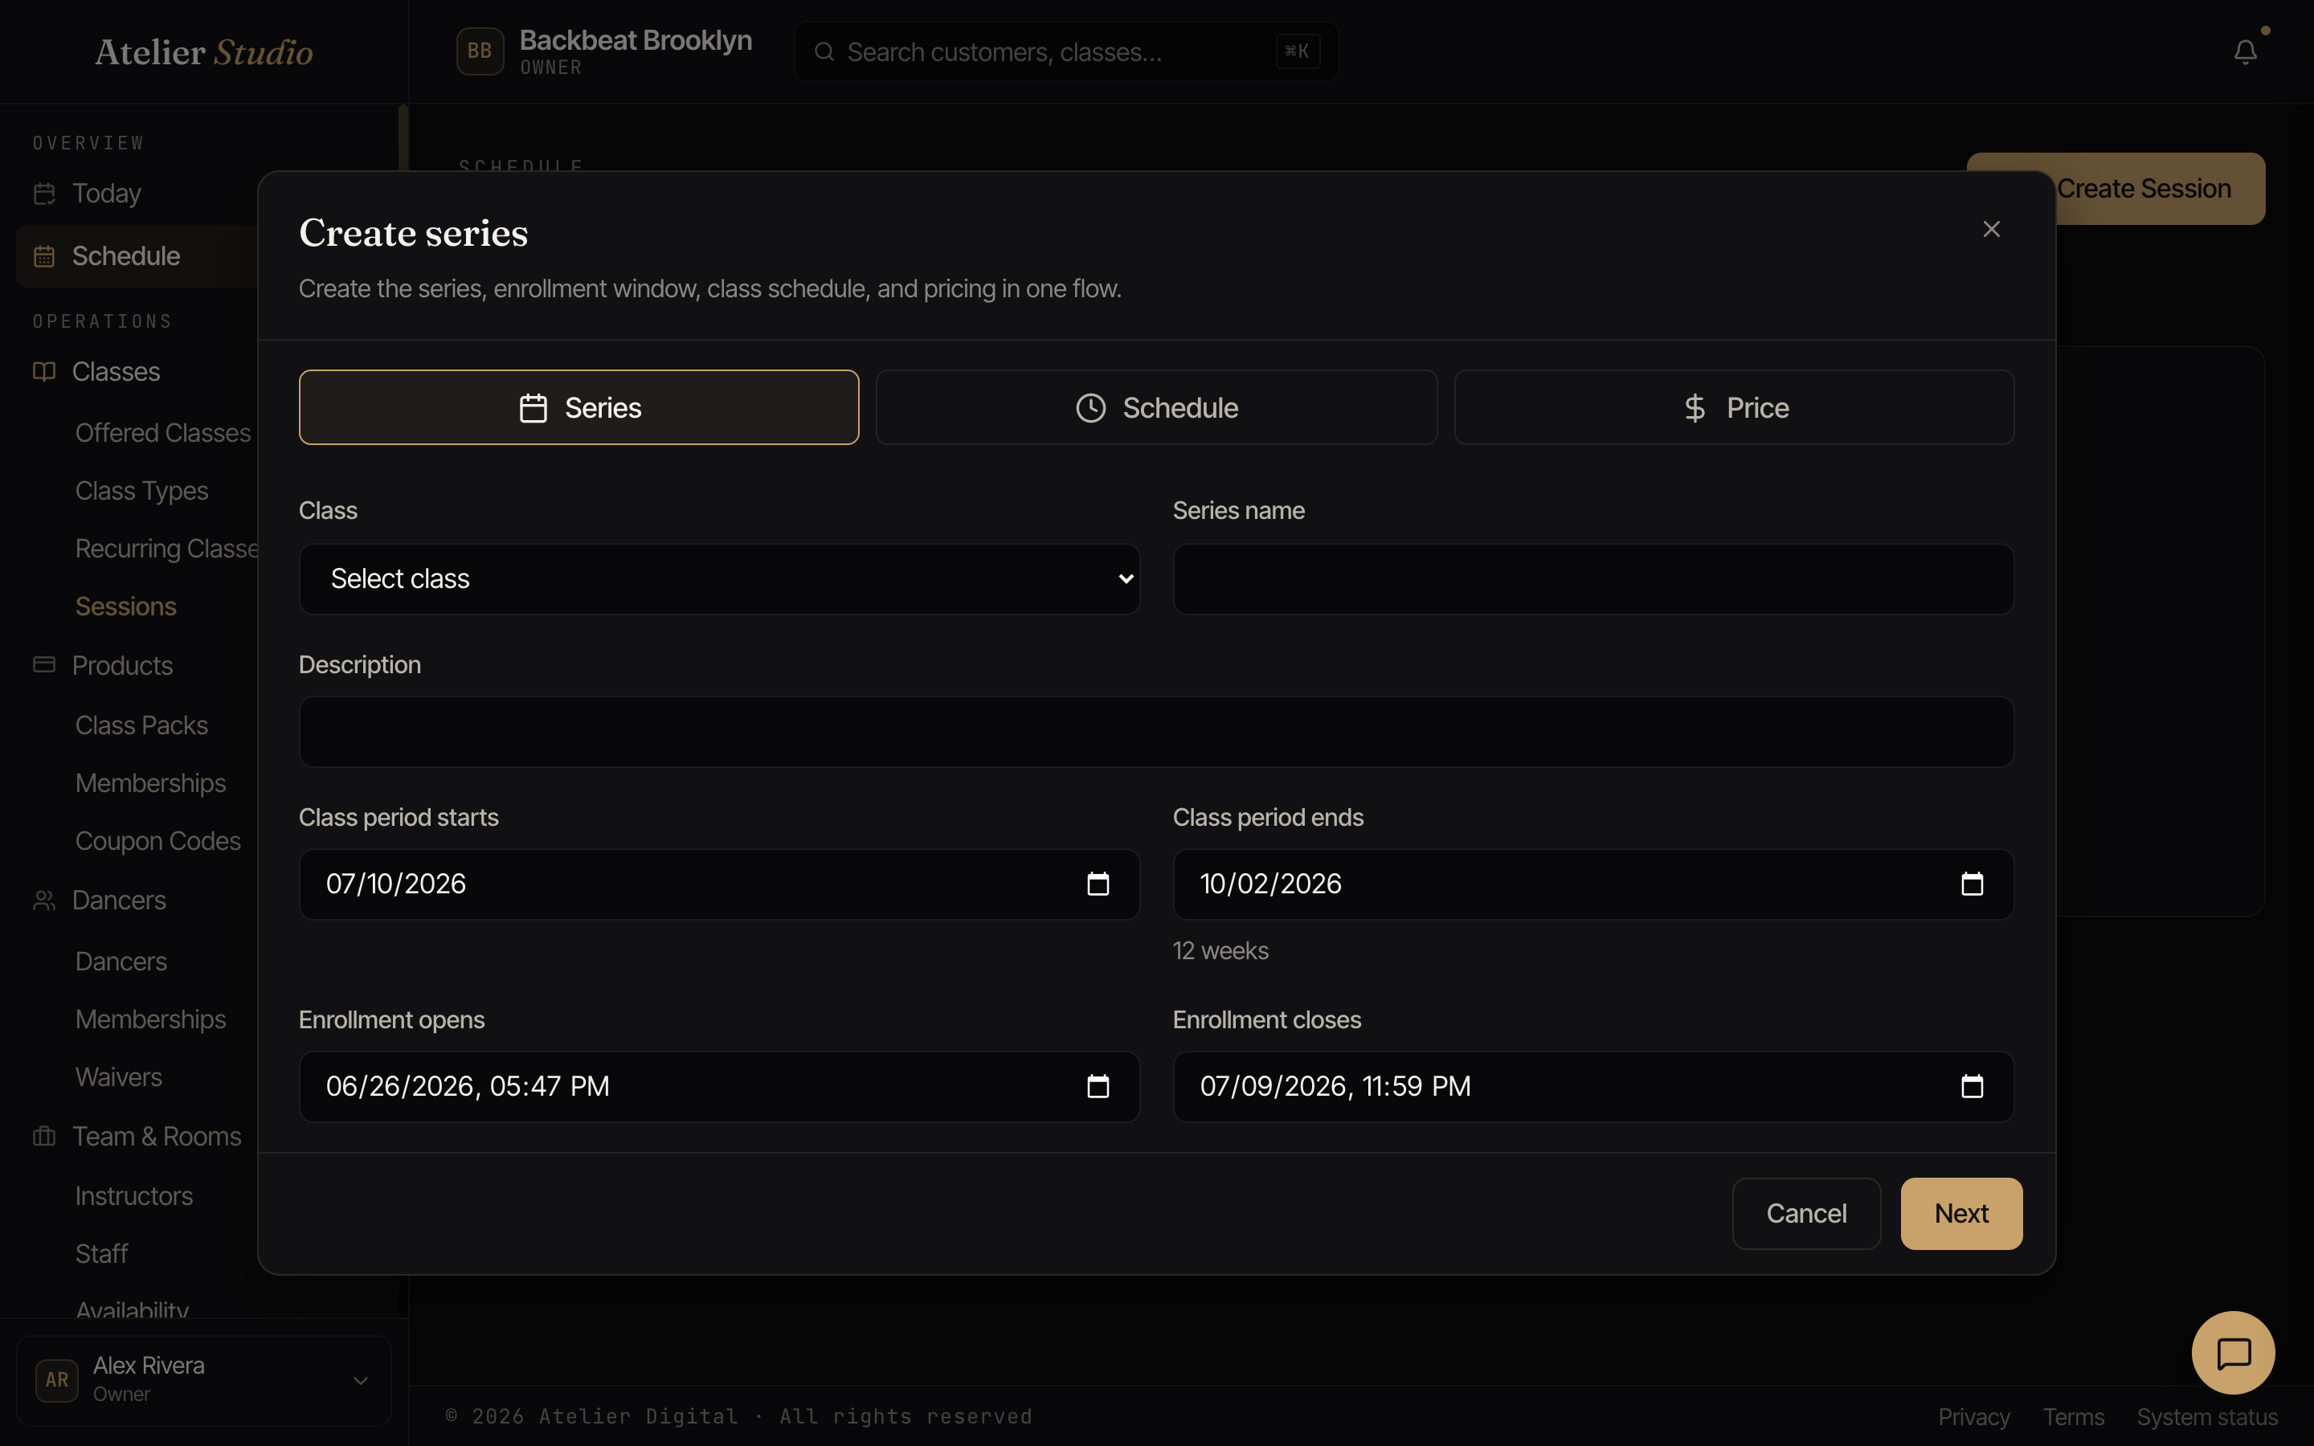Switch to the Schedule tab in the dialog
This screenshot has height=1446, width=2314.
1156,407
